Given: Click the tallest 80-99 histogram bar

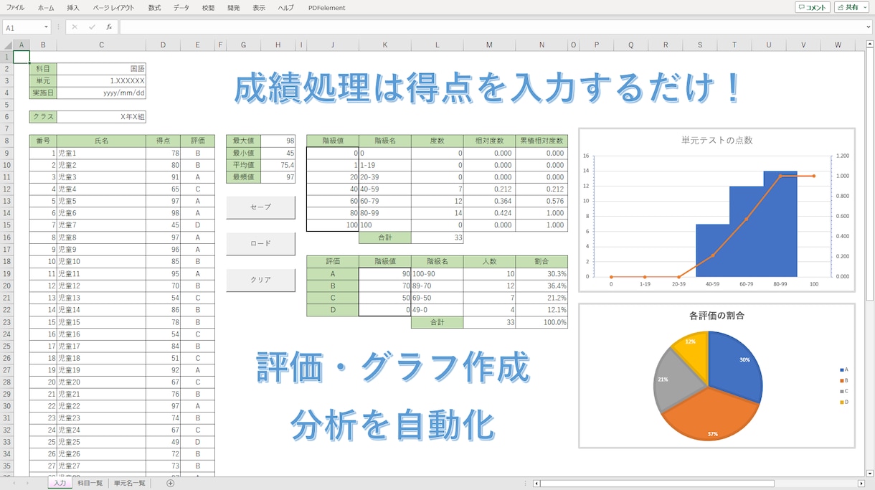Looking at the screenshot, I should point(780,224).
